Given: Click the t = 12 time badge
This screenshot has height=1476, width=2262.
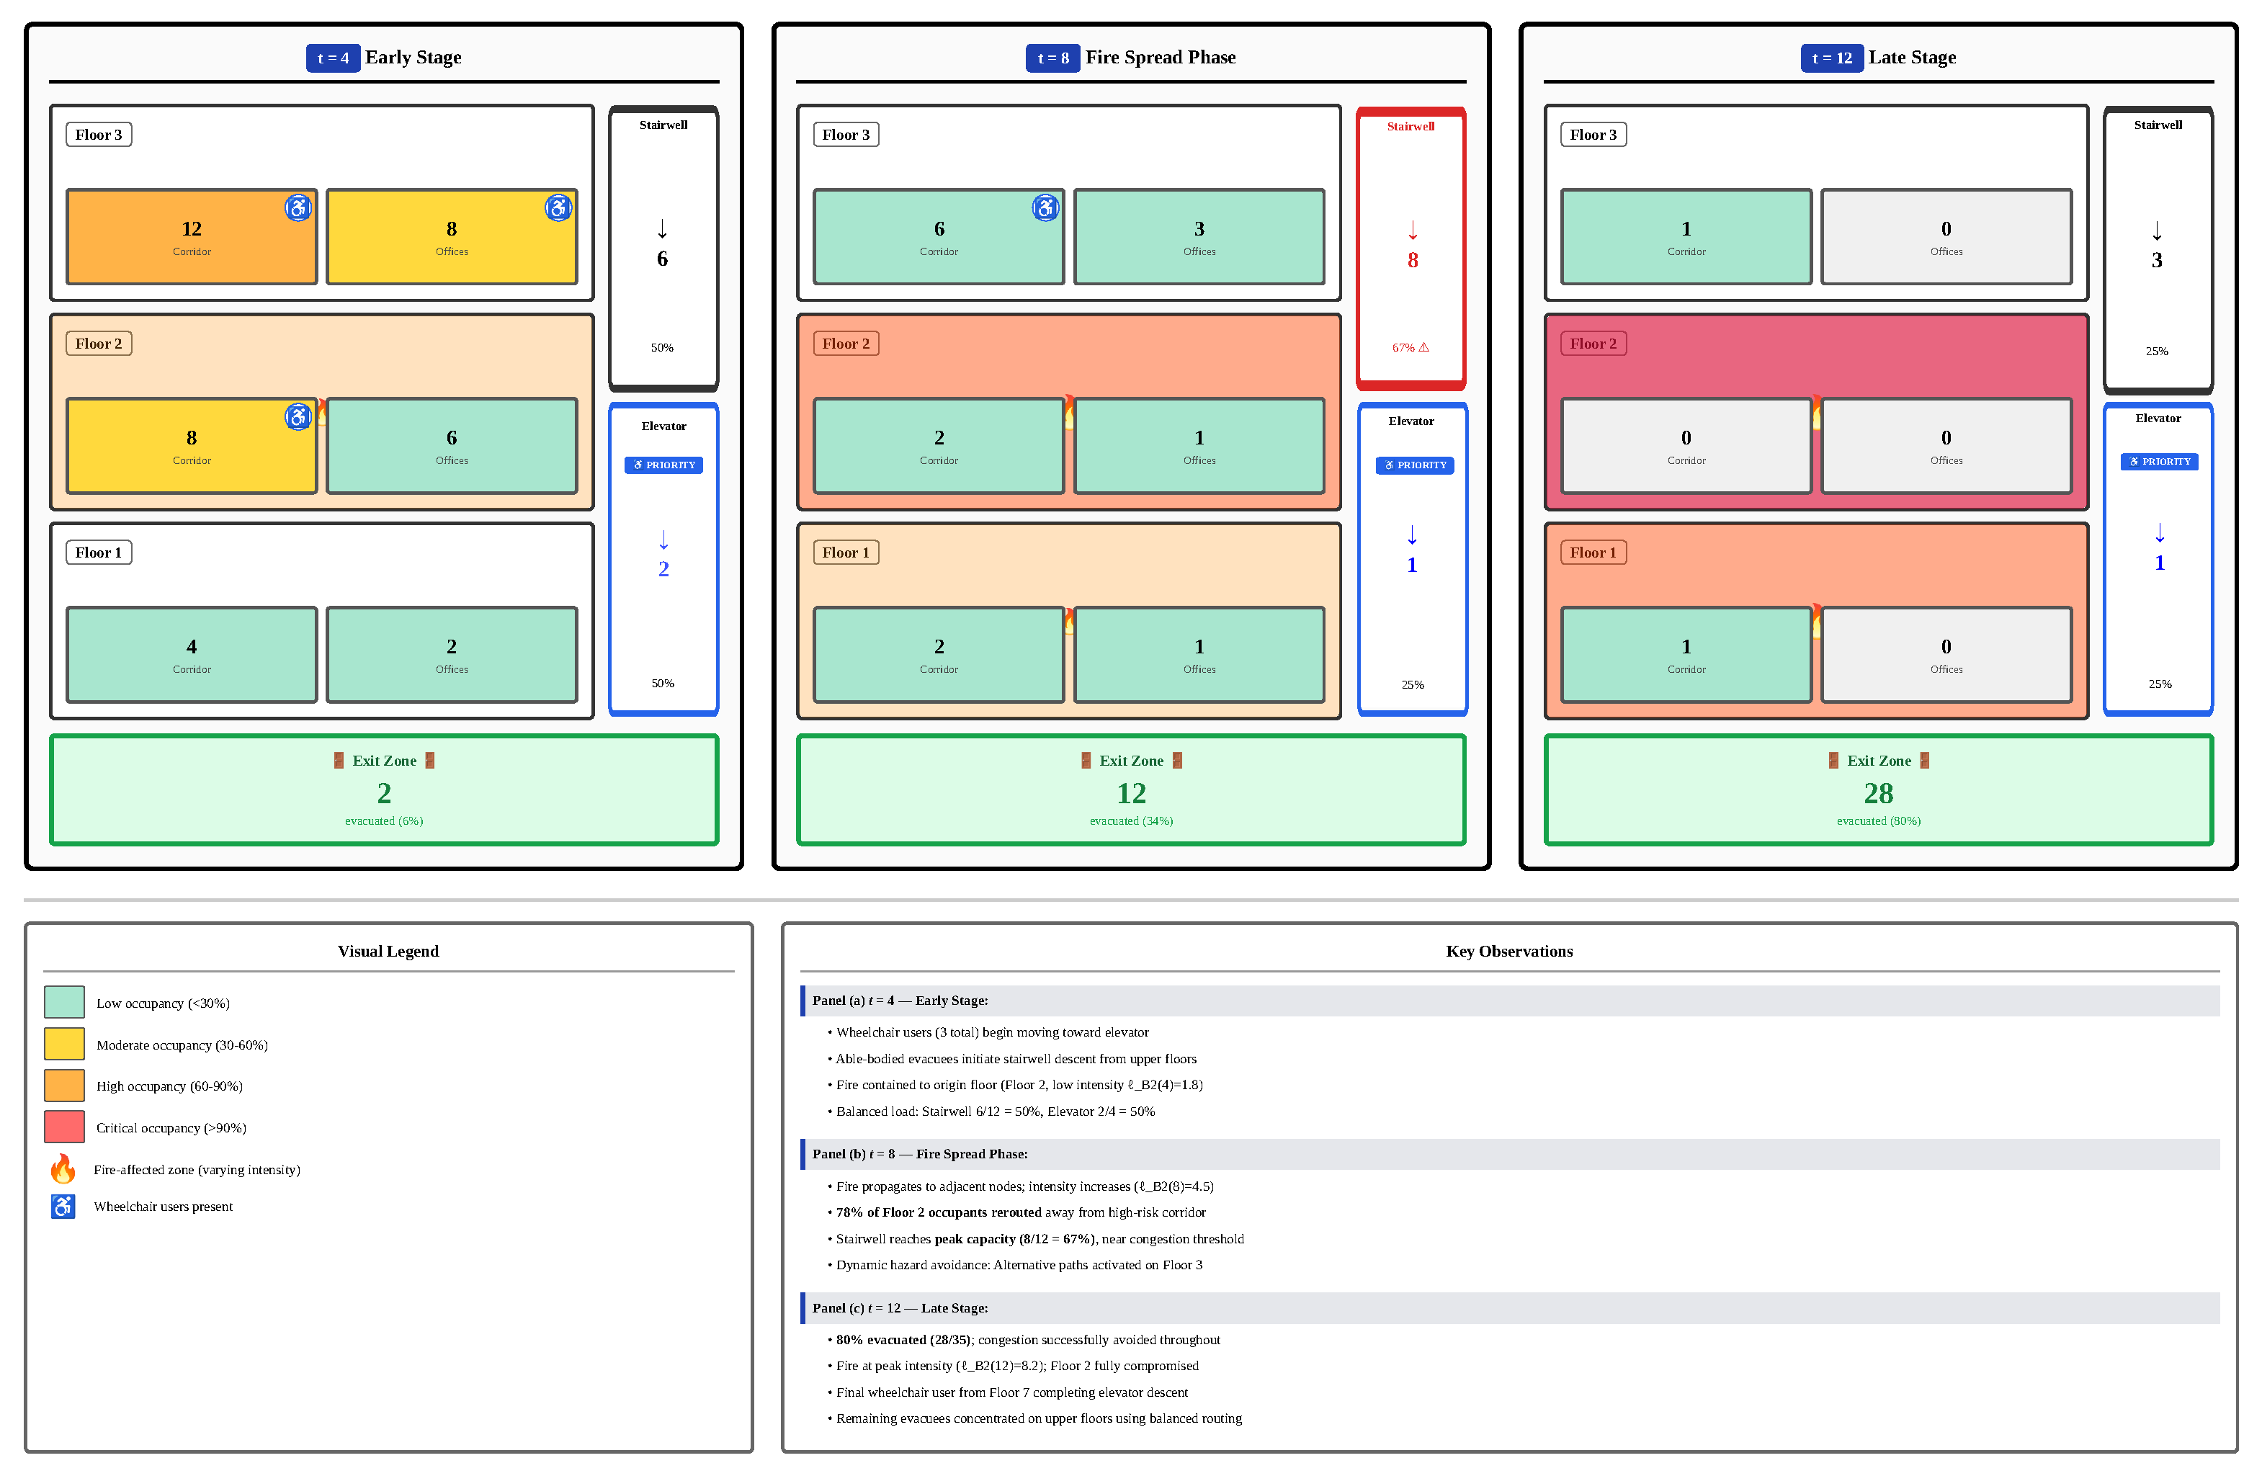Looking at the screenshot, I should tap(1831, 58).
